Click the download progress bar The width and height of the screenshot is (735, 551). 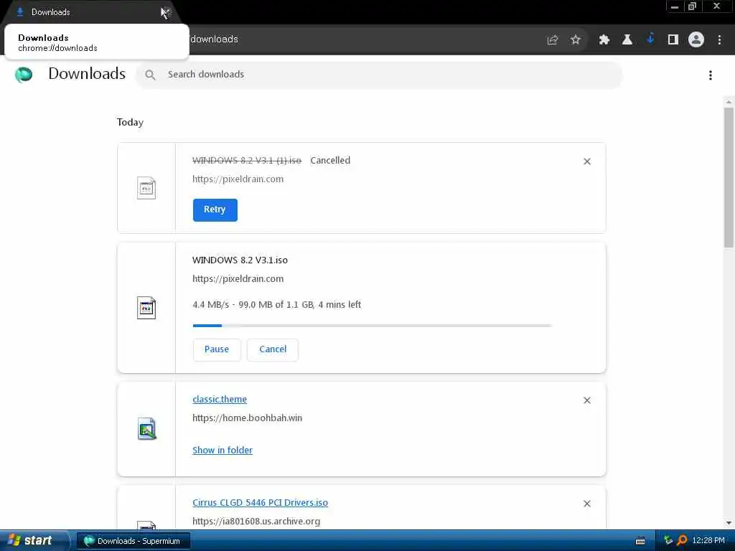click(x=373, y=325)
